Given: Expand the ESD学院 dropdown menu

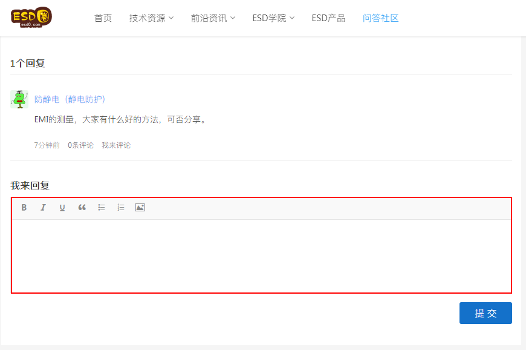Looking at the screenshot, I should coord(273,18).
